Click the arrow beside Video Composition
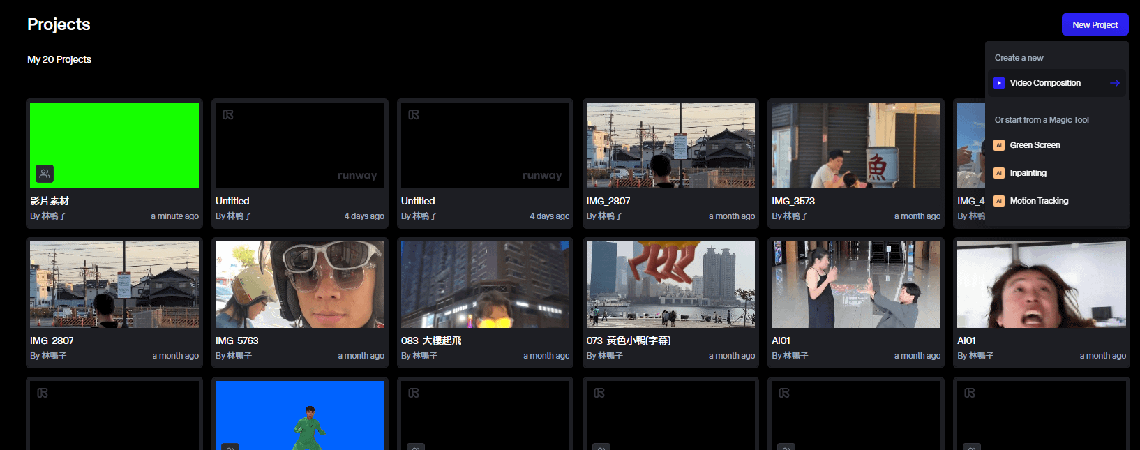This screenshot has width=1140, height=450. click(1114, 83)
